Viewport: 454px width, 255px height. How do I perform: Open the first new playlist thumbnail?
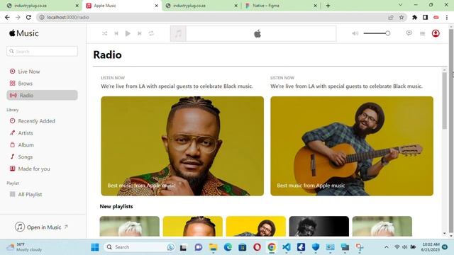pyautogui.click(x=129, y=226)
